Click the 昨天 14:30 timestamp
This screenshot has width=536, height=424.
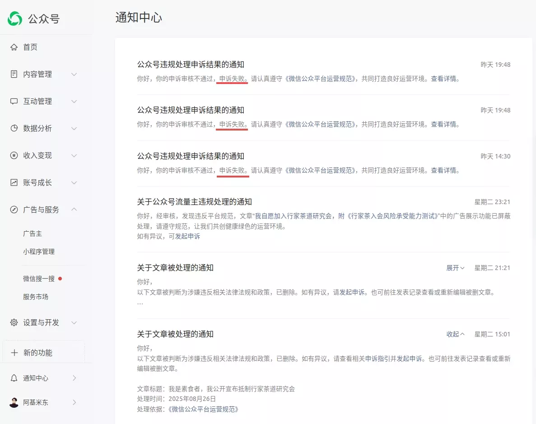[495, 156]
